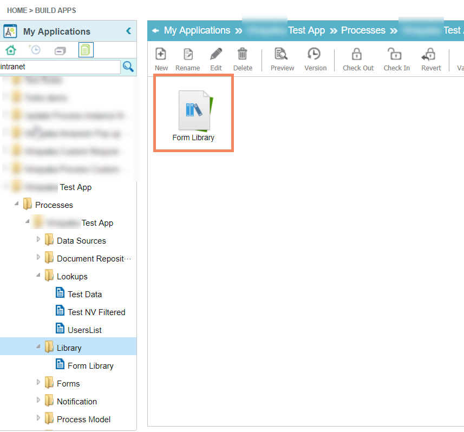
Task: Select UsersList lookup in tree
Action: coord(84,330)
